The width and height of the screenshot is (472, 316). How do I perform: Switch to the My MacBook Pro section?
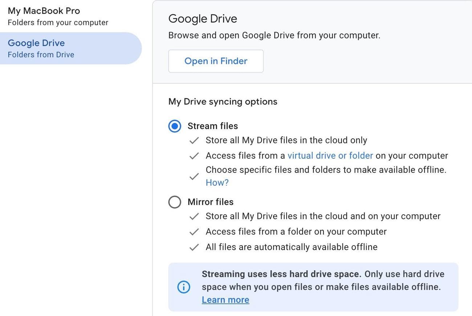click(44, 11)
